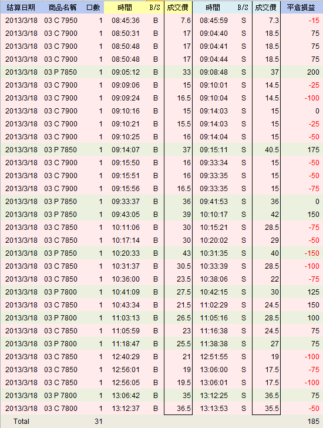Click the 03 C 7950 product cell

pos(60,21)
